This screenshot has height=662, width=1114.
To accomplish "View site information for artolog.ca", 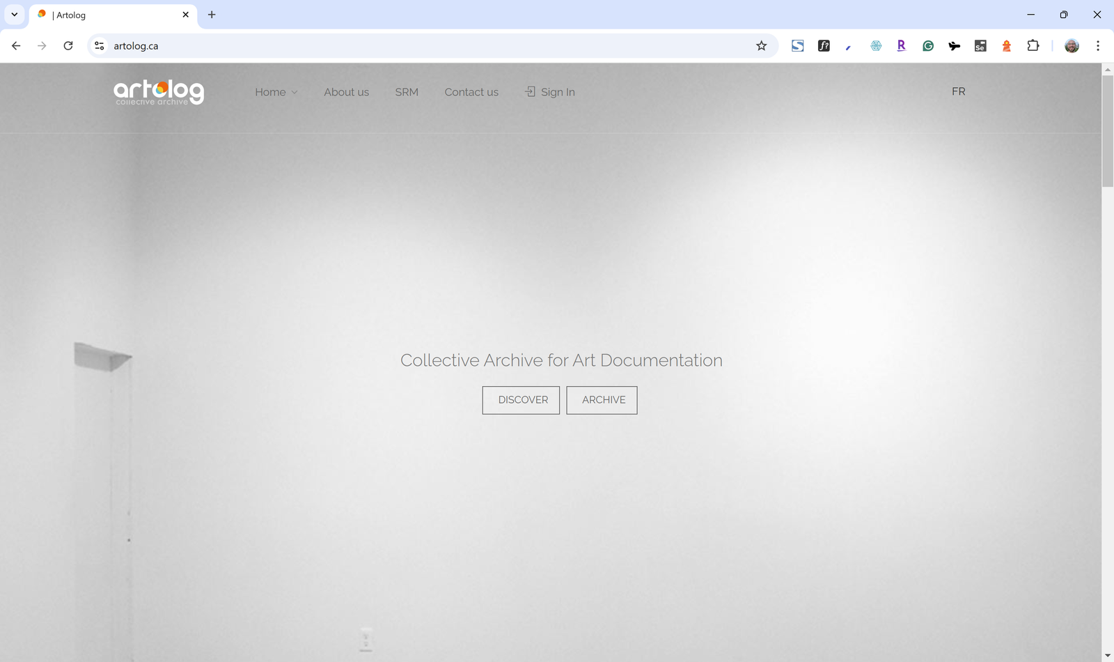I will (x=100, y=46).
